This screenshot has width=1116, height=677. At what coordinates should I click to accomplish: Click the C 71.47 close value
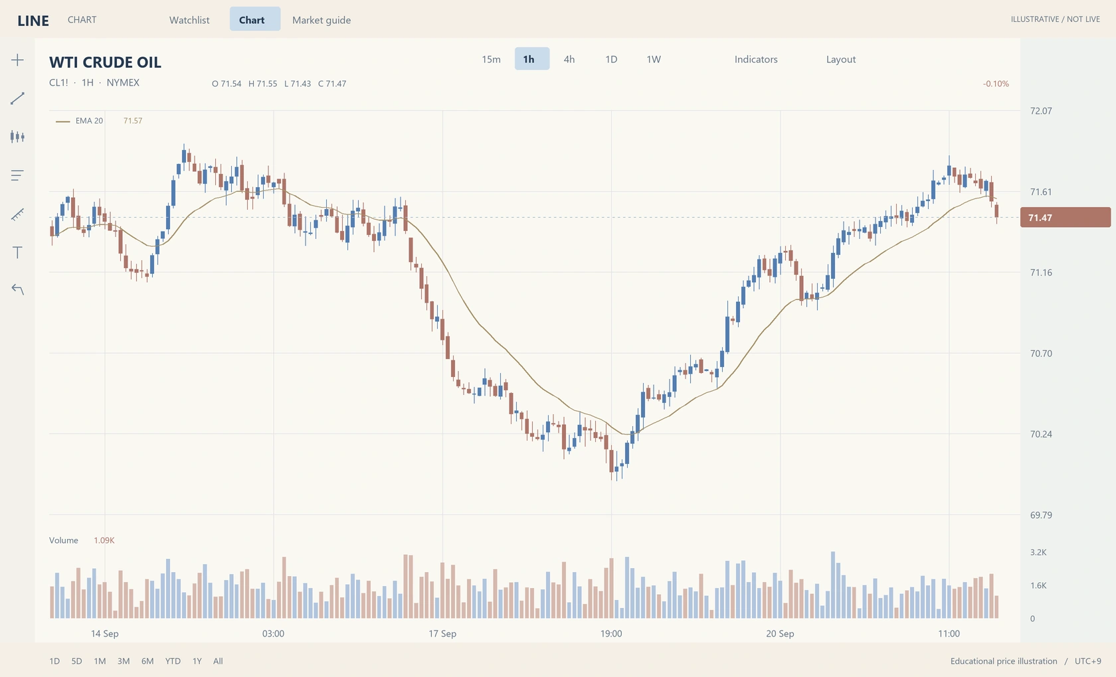pos(332,84)
